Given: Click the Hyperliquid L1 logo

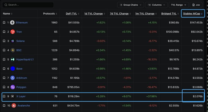Looking at the screenshot, I should point(13,59).
